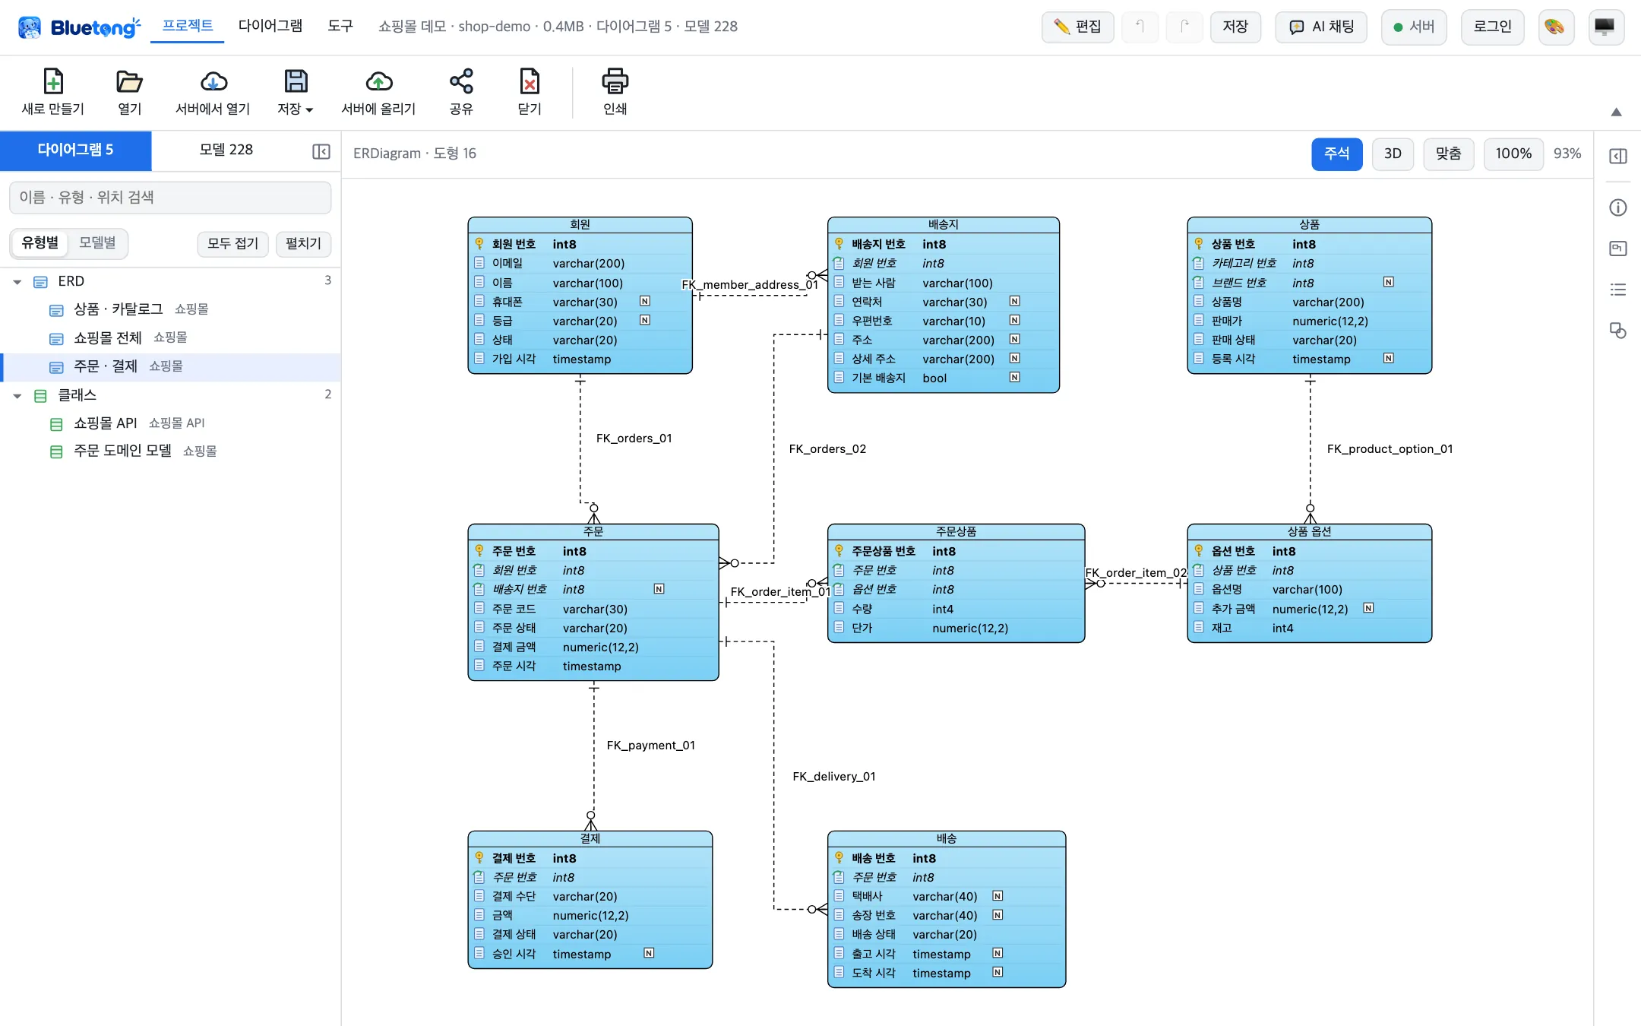The width and height of the screenshot is (1641, 1026).
Task: Click the Bluetong logo
Action: point(79,27)
